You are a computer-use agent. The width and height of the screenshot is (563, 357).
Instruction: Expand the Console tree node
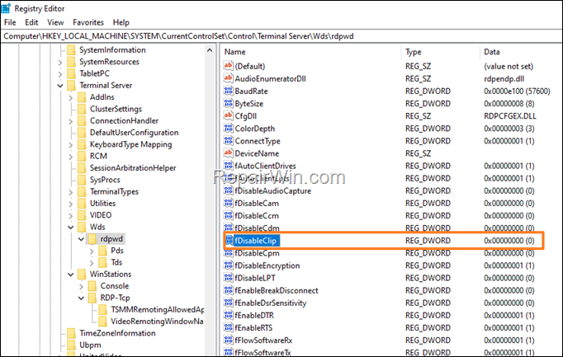81,286
